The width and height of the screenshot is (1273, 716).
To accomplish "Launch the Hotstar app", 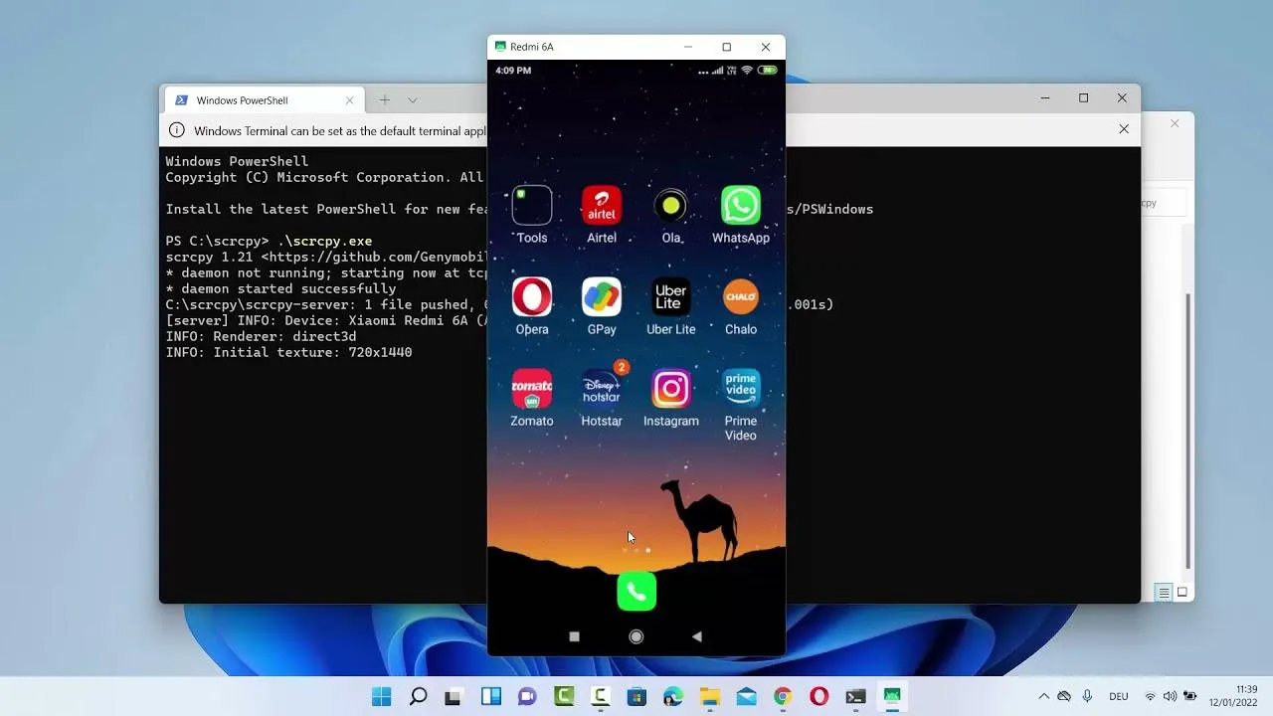I will pos(602,389).
